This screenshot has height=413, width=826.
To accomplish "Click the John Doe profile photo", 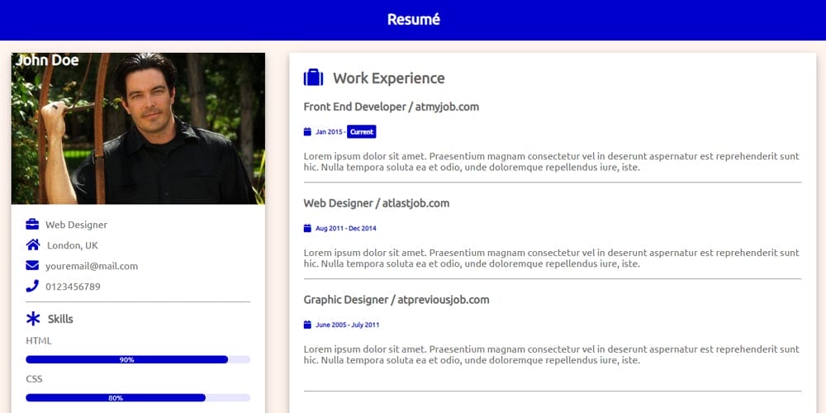I will coord(138,129).
